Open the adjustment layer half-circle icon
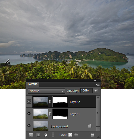 click(46, 135)
